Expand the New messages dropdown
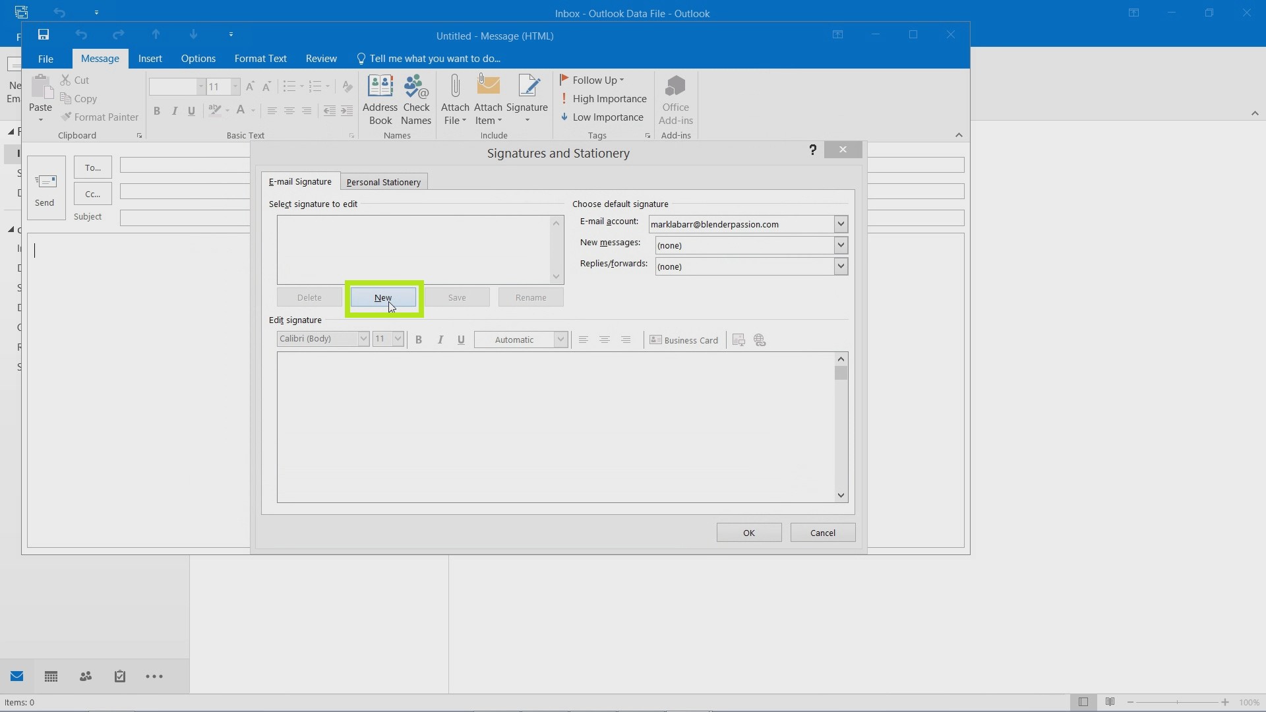This screenshot has width=1266, height=712. click(x=839, y=245)
